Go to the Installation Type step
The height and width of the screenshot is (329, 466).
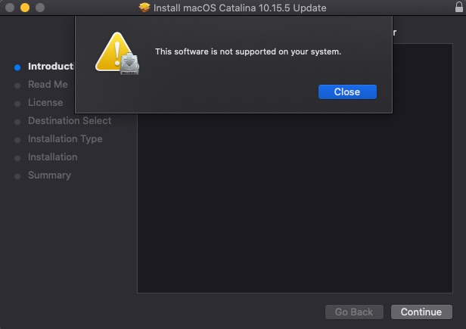65,138
